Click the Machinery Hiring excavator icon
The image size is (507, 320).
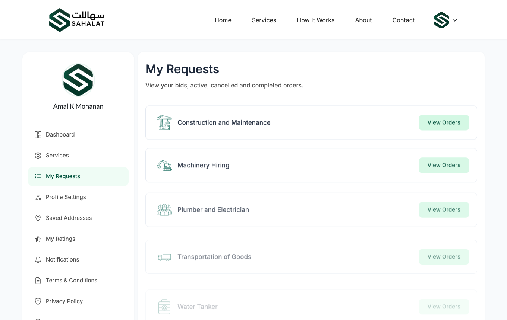coord(164,165)
